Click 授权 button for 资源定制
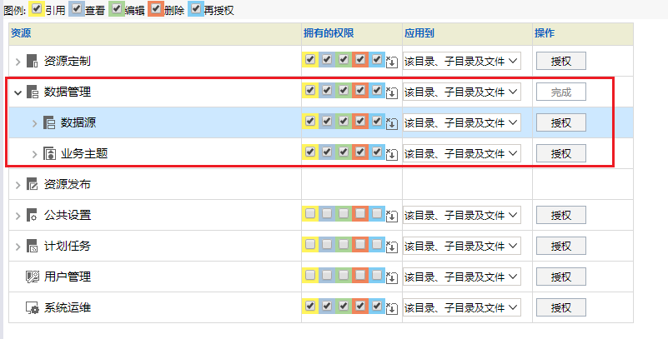This screenshot has height=339, width=668. (x=560, y=61)
